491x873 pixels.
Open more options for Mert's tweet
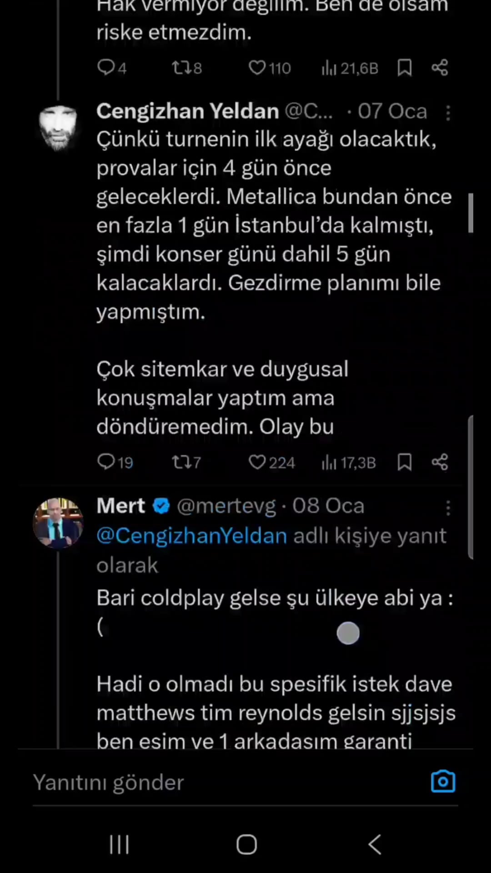(x=448, y=508)
